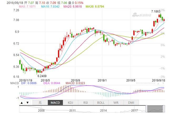Click the faint down triangle below 2019/9/18
The image size is (171, 114).
pos(163,84)
